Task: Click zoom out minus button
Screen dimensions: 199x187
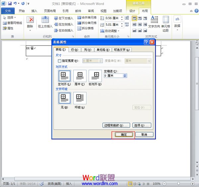Action: tap(165, 184)
